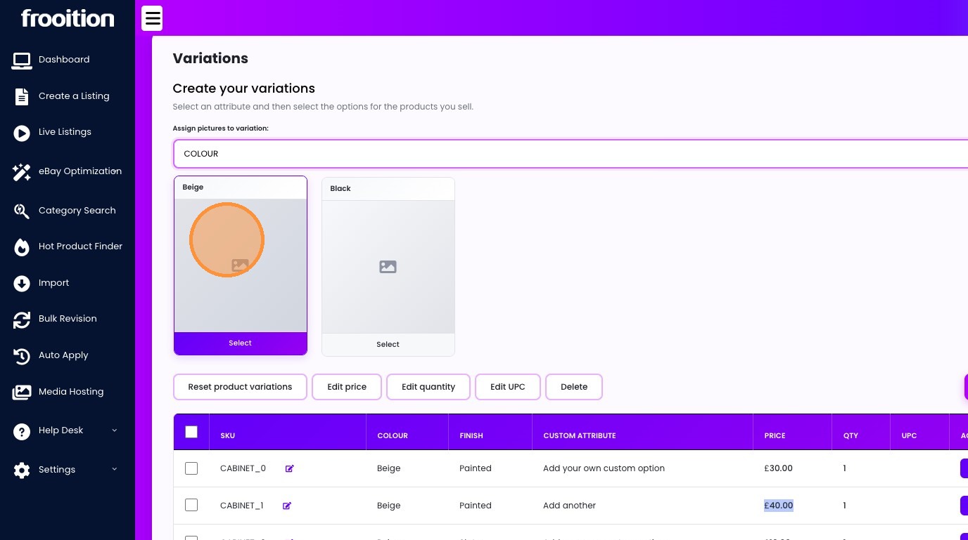Viewport: 968px width, 540px height.
Task: Click the Dashboard monitor icon
Action: pyautogui.click(x=22, y=60)
